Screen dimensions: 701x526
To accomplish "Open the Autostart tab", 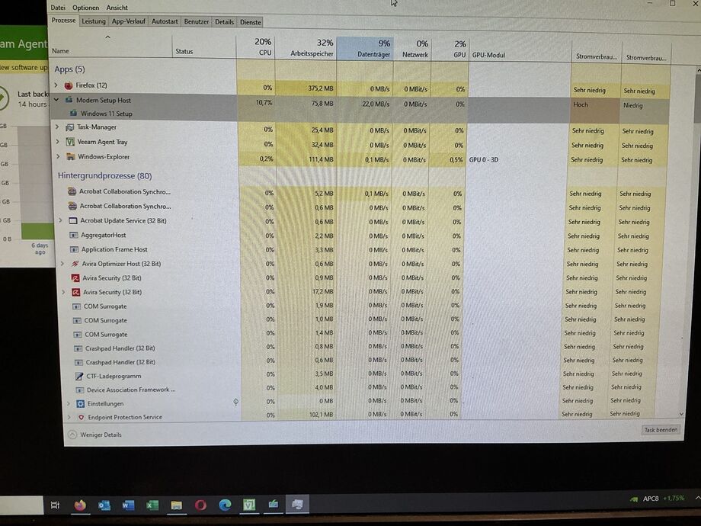I will point(165,22).
